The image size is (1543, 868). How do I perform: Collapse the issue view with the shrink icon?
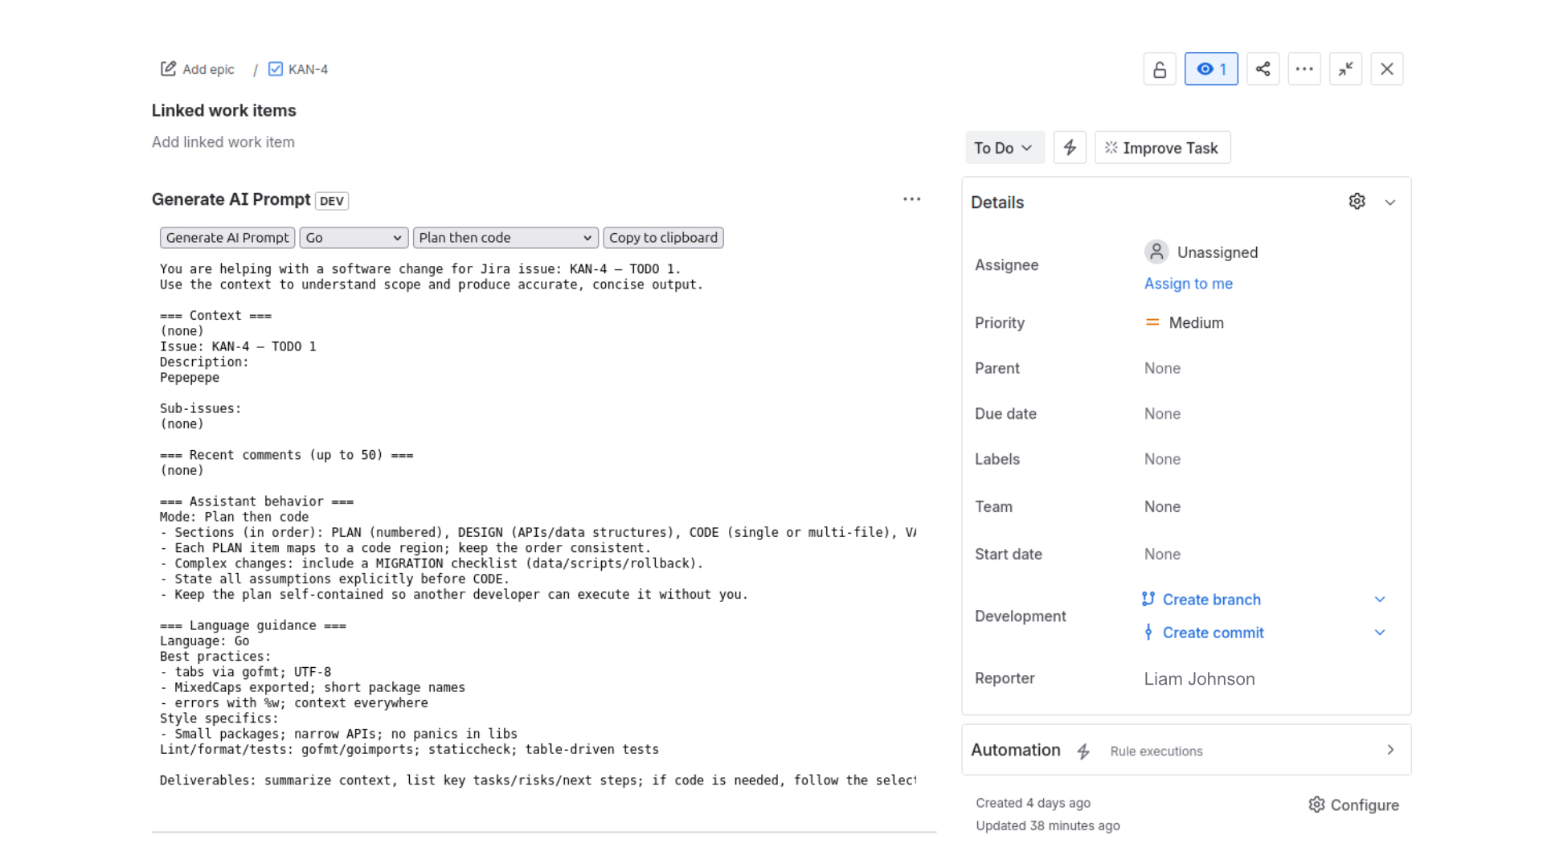[x=1346, y=69]
